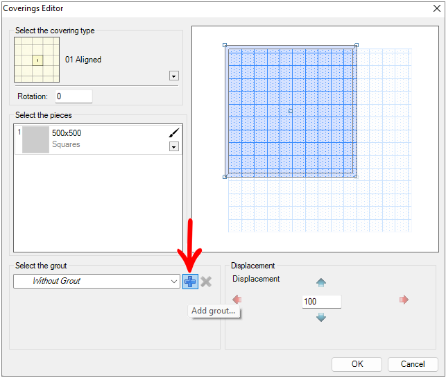Click the 01 Aligned label
The height and width of the screenshot is (378, 446).
[x=83, y=60]
